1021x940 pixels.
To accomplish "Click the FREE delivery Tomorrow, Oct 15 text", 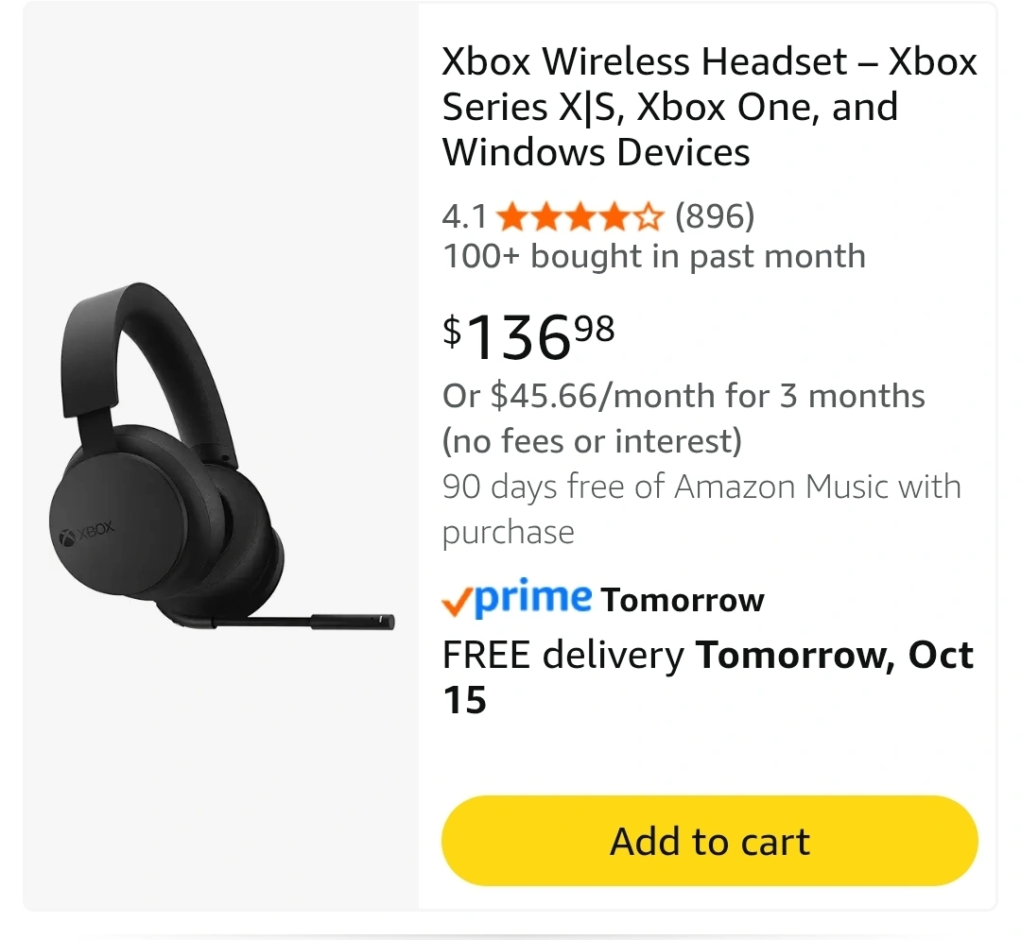I will 707,676.
